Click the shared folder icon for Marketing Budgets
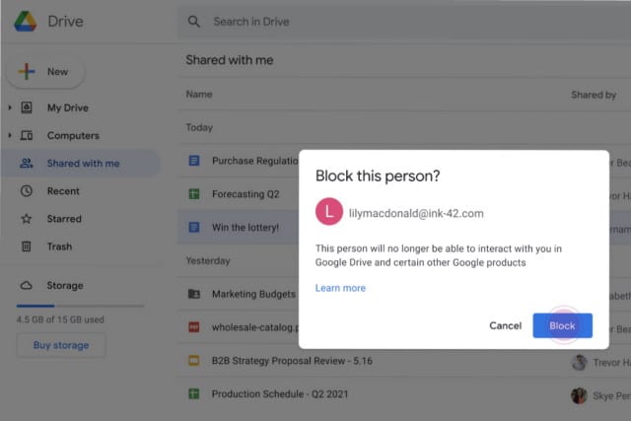This screenshot has height=421, width=631. click(x=194, y=294)
